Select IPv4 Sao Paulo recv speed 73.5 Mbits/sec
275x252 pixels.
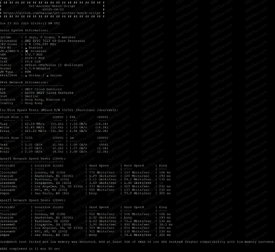click(137, 193)
